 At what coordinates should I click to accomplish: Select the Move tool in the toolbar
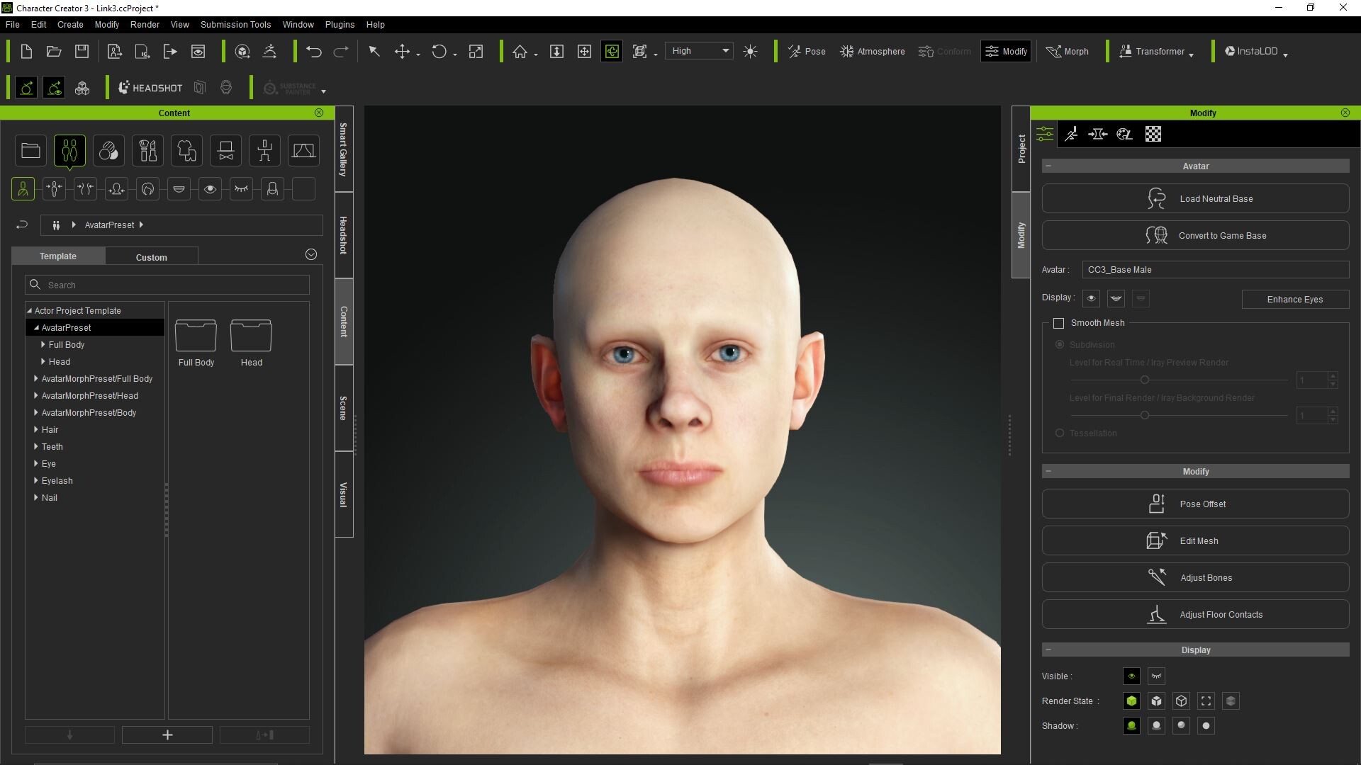click(402, 51)
